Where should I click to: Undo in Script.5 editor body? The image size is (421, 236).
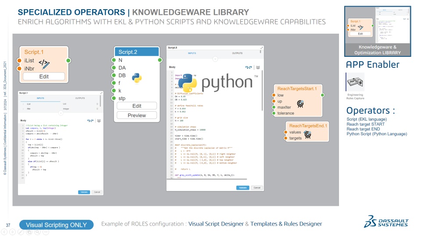coord(246,67)
